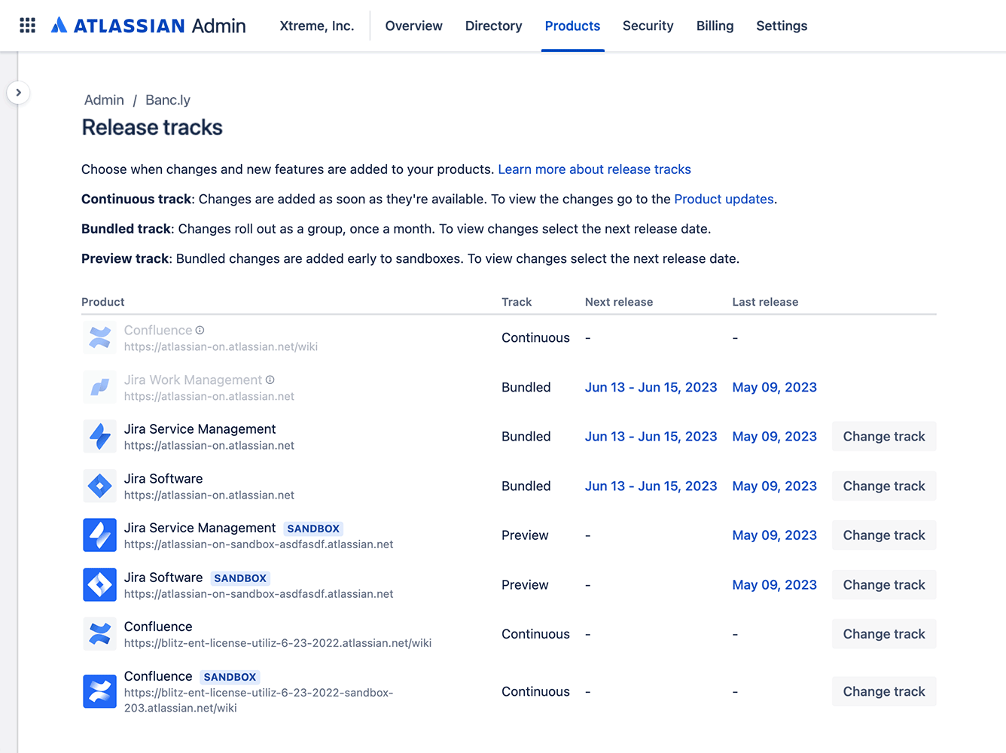Image resolution: width=1006 pixels, height=753 pixels.
Task: Go to the Security tab
Action: [x=648, y=26]
